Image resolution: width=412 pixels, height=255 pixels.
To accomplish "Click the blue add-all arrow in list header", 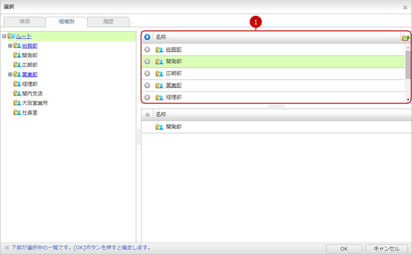I will tap(147, 37).
